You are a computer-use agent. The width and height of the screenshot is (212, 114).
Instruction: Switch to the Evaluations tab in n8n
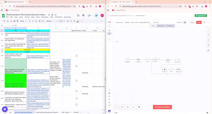pos(170,26)
